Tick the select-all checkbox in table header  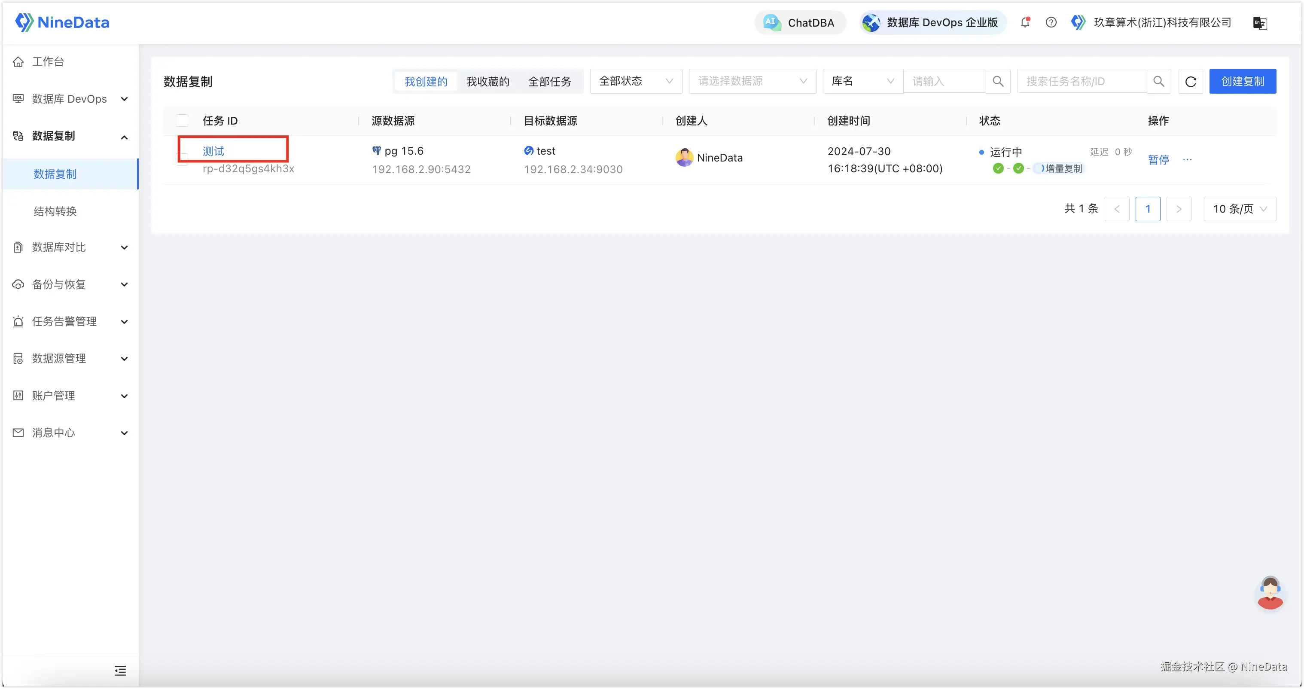182,120
